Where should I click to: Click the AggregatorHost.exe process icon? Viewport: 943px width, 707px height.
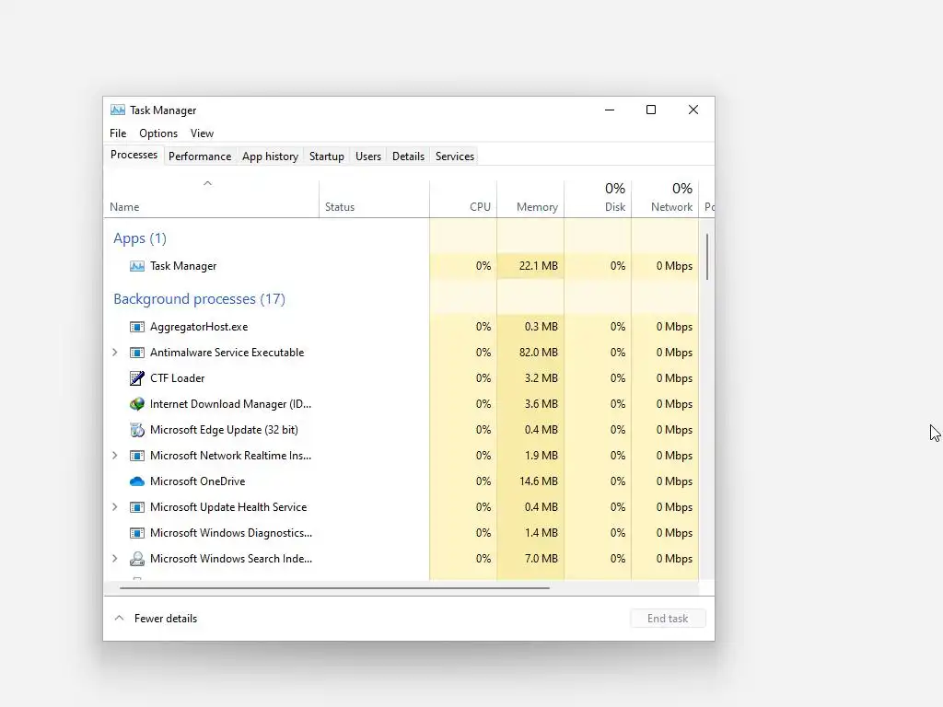tap(137, 327)
